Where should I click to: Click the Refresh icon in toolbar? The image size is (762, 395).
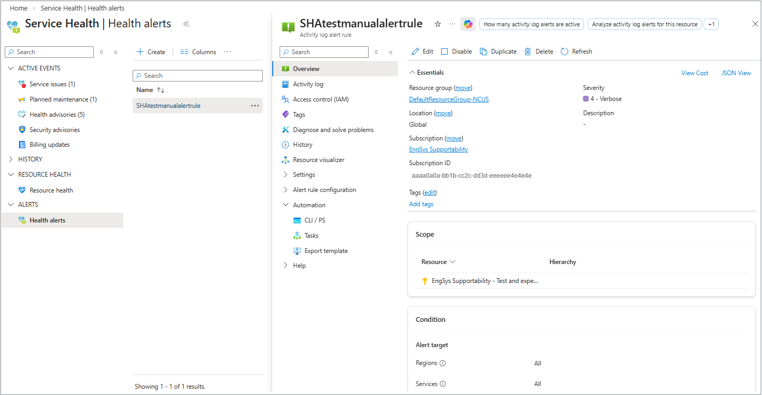[x=565, y=52]
